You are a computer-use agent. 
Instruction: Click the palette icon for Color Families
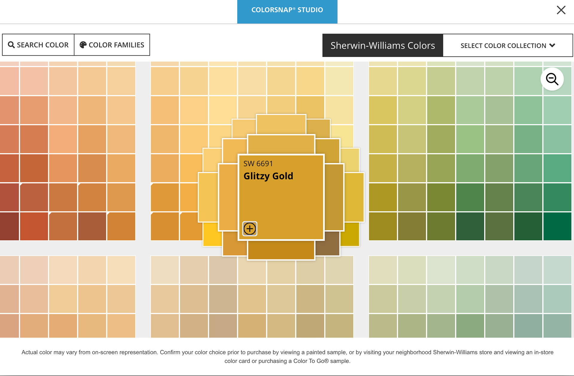point(83,45)
